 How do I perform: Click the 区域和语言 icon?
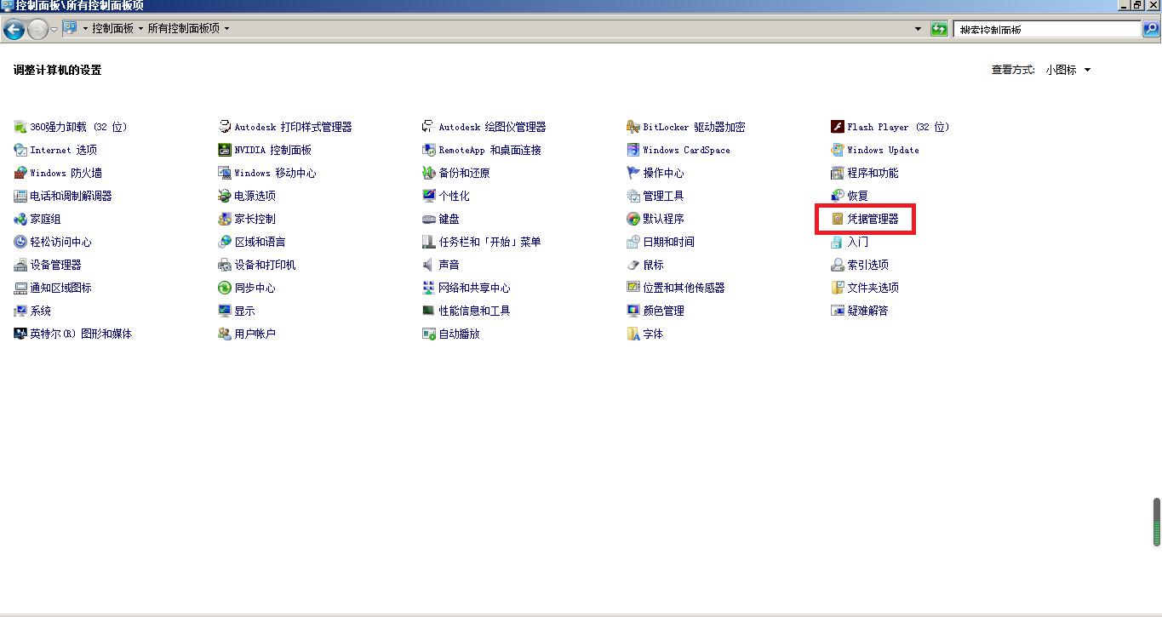coord(225,242)
